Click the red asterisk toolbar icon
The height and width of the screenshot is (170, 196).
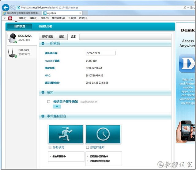click(x=10, y=18)
